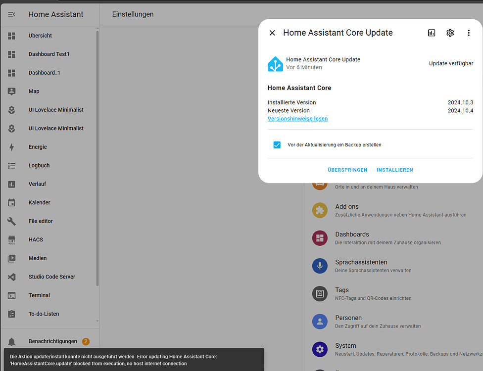Click the update error toast message
Image resolution: width=483 pixels, height=371 pixels.
[134, 360]
